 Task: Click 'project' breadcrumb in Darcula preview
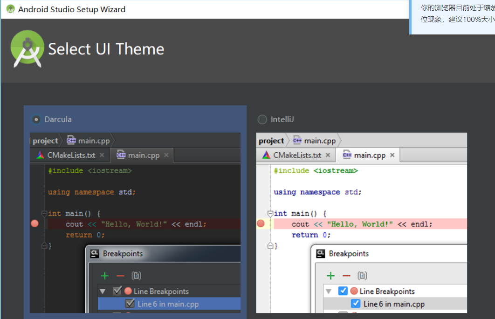[x=45, y=141]
